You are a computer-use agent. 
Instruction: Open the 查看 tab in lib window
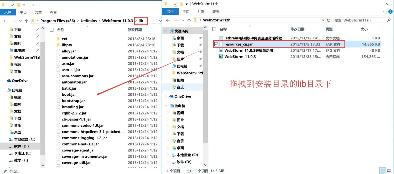[x=53, y=12]
